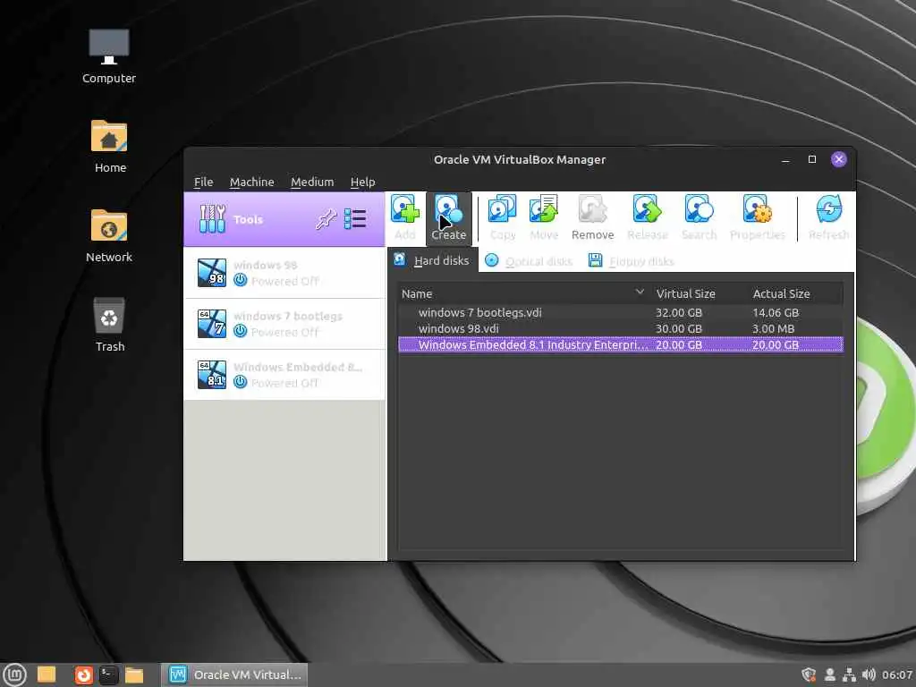
Task: Click the Tools wrench icon in sidebar
Action: click(x=212, y=219)
